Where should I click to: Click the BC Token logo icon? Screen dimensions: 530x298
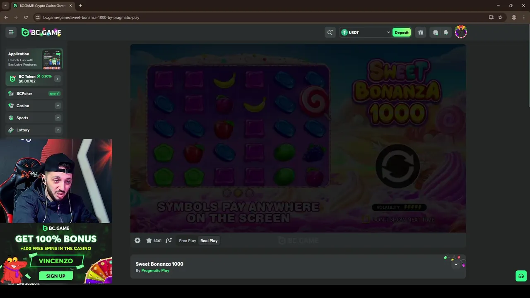[12, 79]
